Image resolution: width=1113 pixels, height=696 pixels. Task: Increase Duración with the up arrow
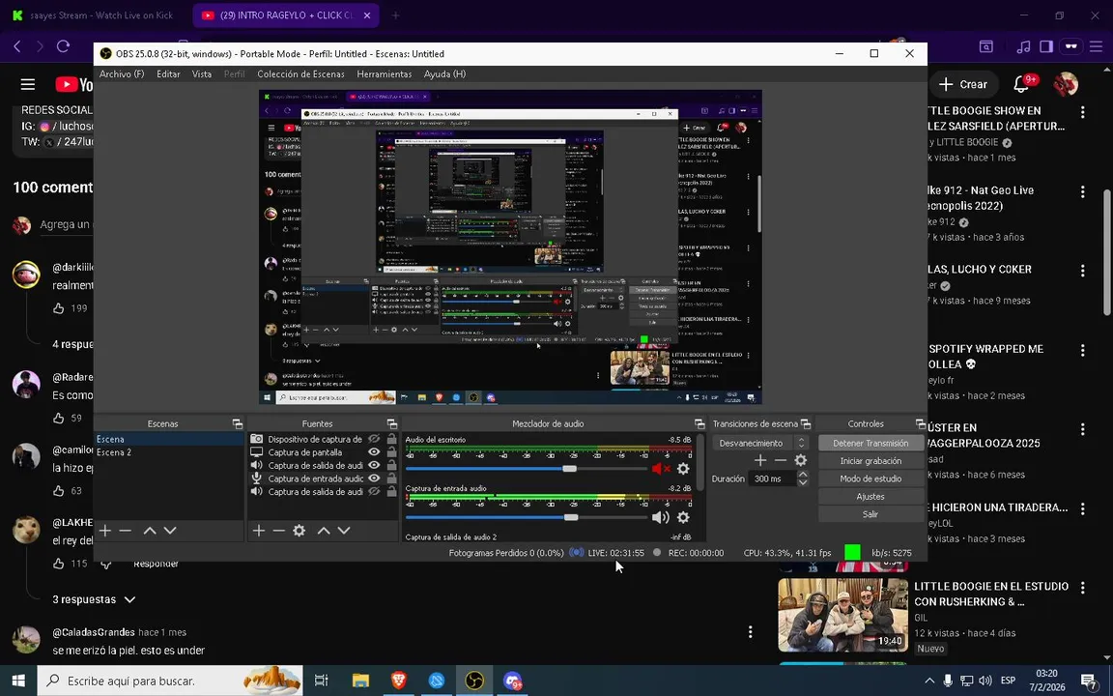[x=803, y=475]
